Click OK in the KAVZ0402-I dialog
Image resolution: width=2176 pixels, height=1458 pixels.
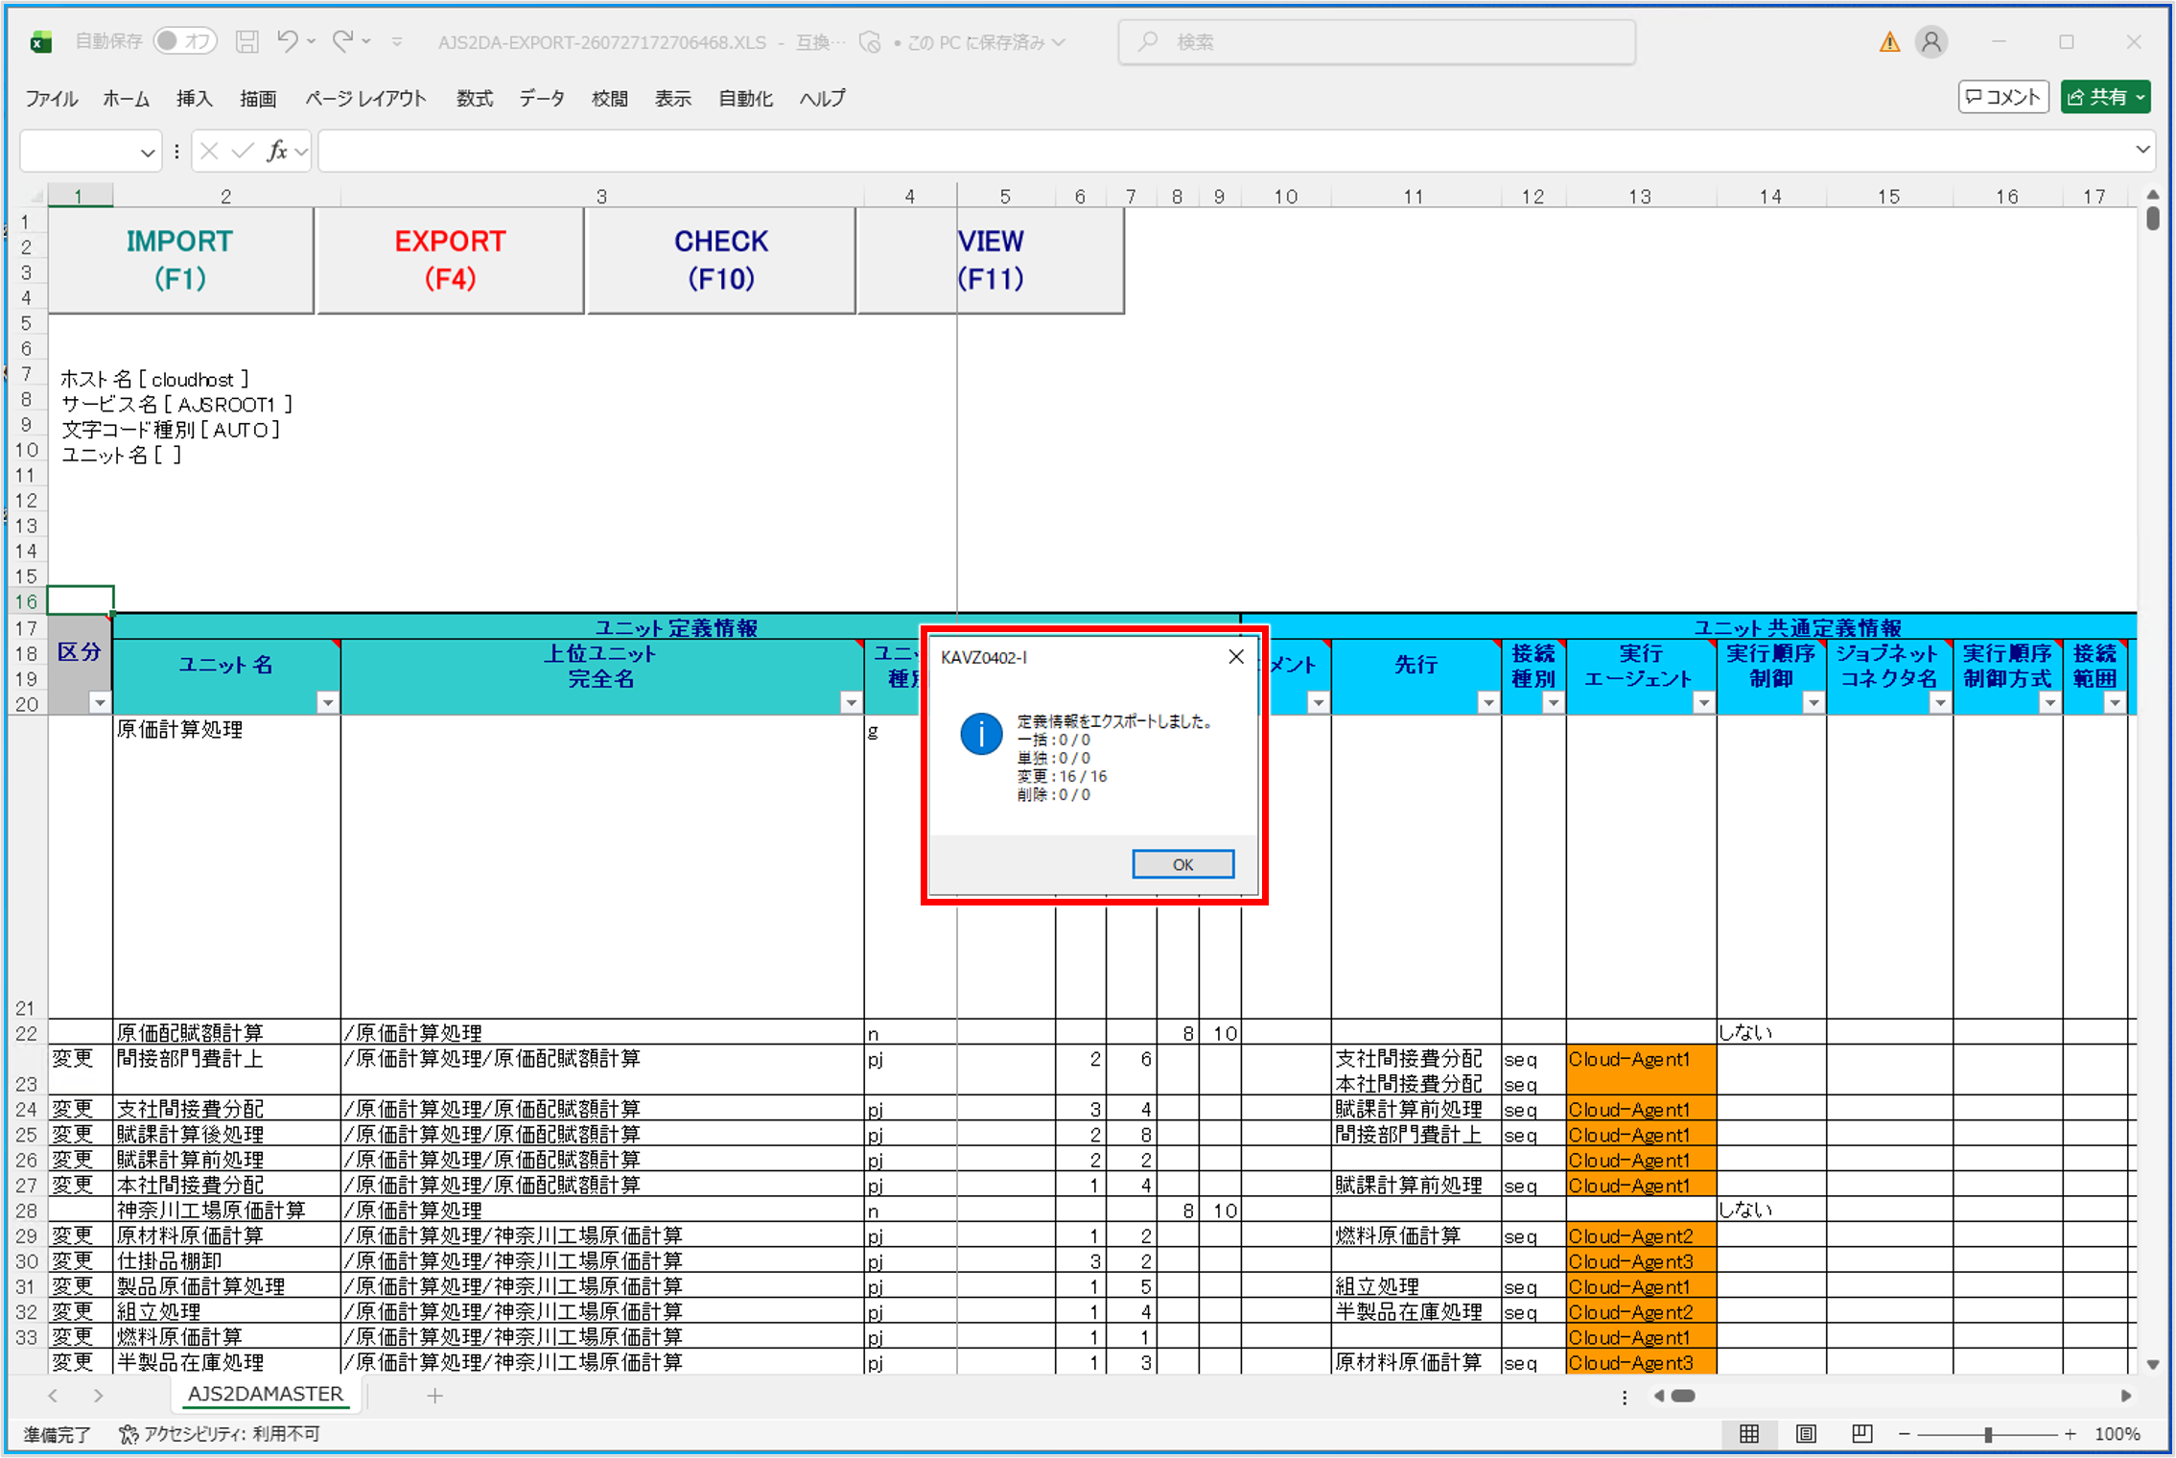point(1182,864)
